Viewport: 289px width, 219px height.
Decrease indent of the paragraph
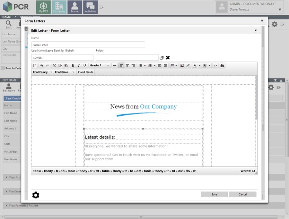(x=160, y=65)
